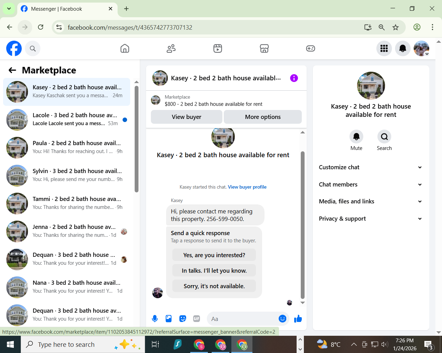Search in conversation using the Search icon
Viewport: 442px width, 353px height.
click(384, 137)
